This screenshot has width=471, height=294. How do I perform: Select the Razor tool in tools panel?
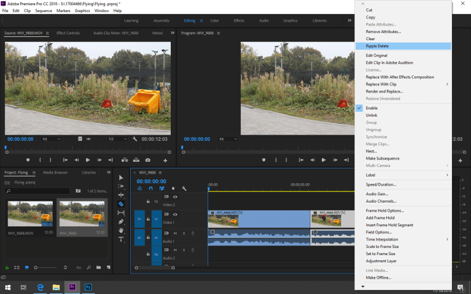pyautogui.click(x=121, y=204)
